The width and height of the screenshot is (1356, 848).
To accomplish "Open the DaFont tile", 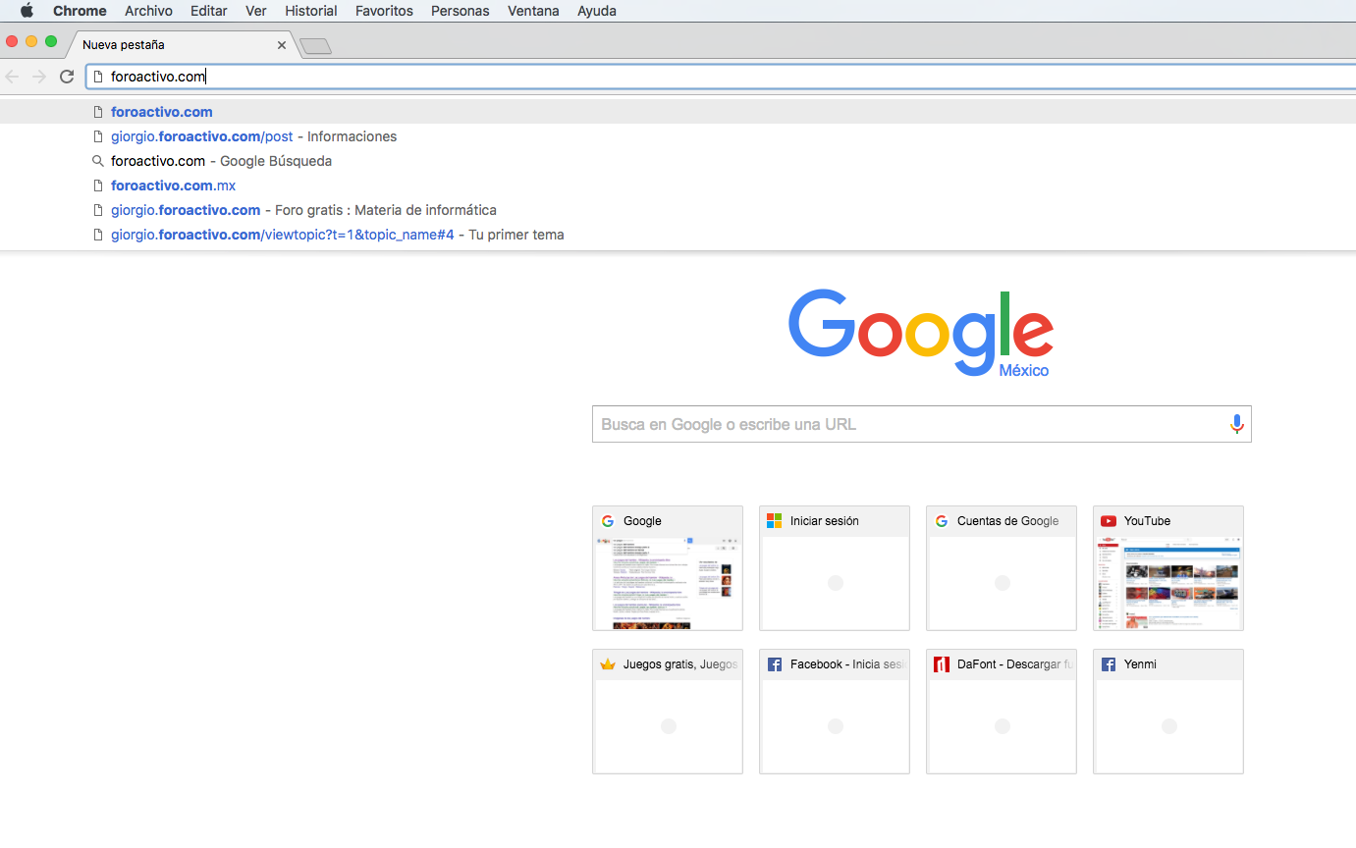I will (1002, 712).
